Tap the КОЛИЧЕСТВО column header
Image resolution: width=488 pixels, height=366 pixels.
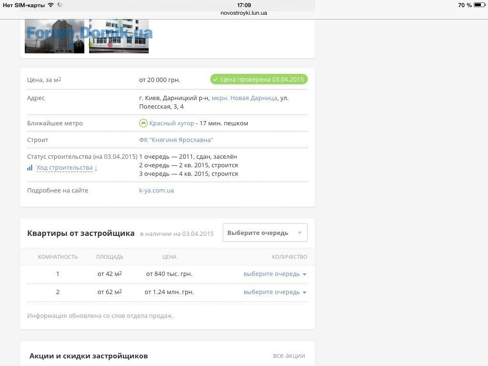tap(289, 257)
